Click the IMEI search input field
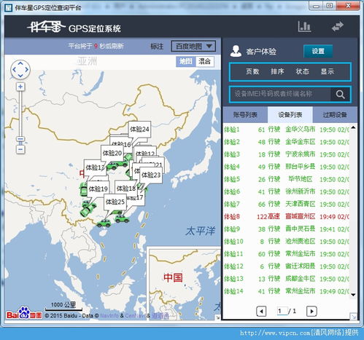 (x=280, y=94)
